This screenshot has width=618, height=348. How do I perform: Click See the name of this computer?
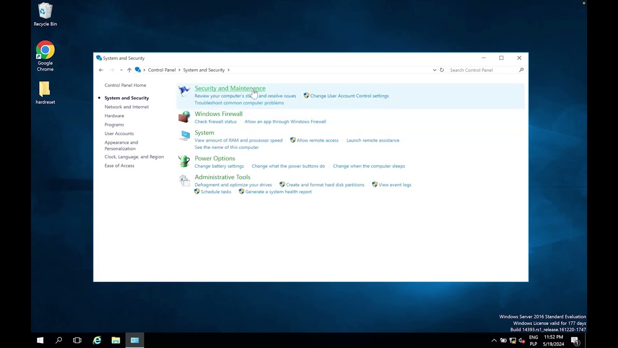pyautogui.click(x=226, y=147)
